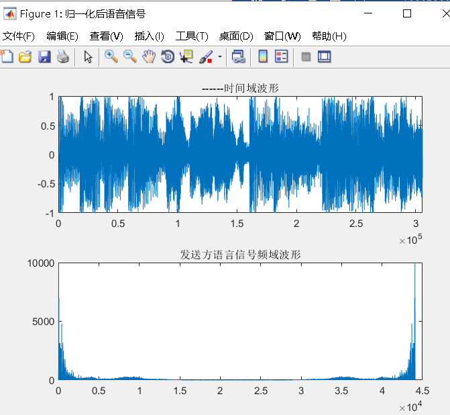
Task: Open the 编辑(E) menu
Action: 62,36
